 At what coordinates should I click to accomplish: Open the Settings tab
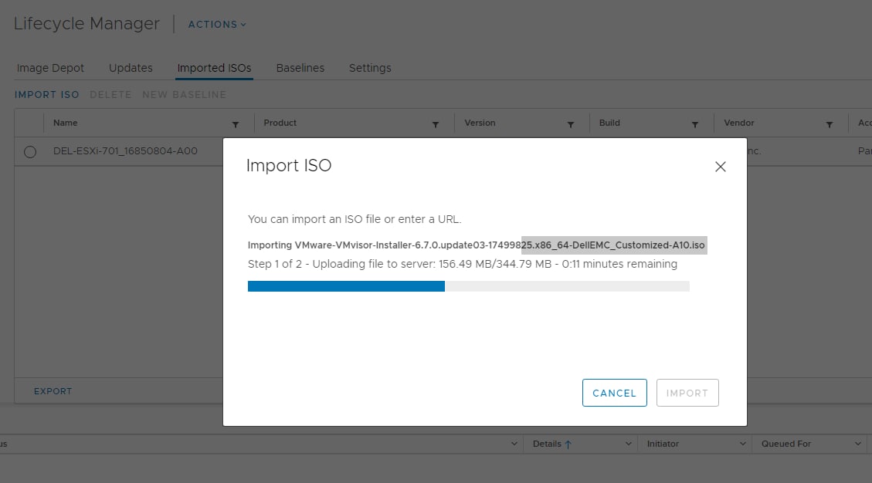point(370,68)
